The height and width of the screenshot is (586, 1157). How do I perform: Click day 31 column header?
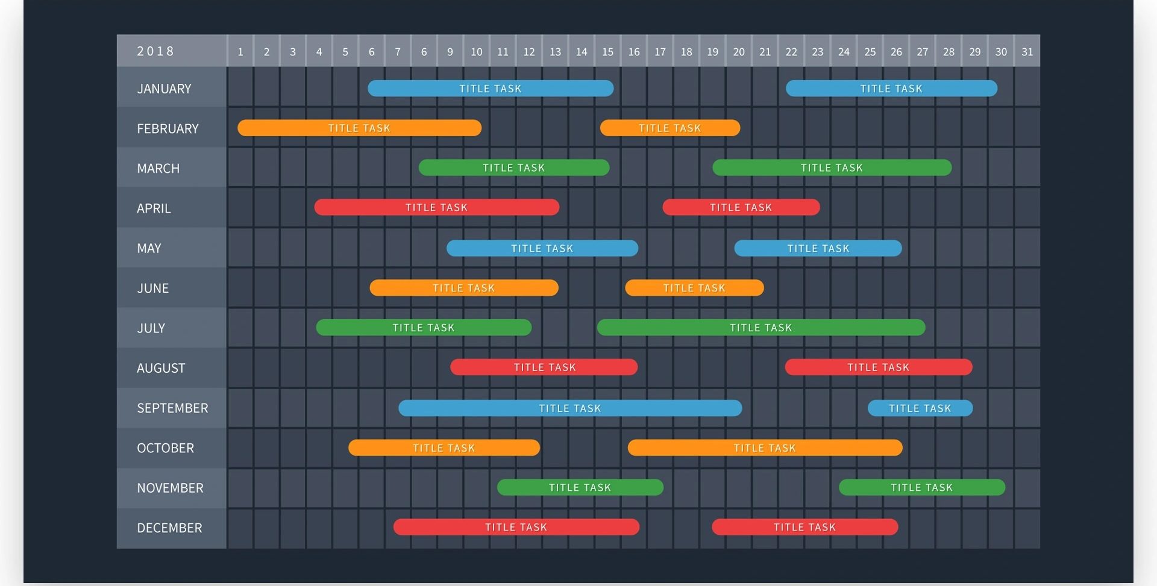1027,52
